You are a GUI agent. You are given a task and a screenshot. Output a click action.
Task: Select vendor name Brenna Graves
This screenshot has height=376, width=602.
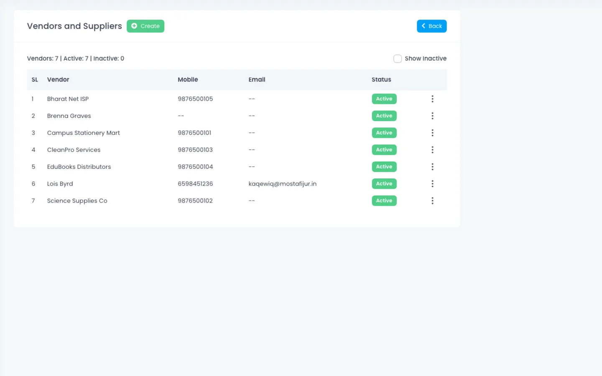[x=69, y=116]
